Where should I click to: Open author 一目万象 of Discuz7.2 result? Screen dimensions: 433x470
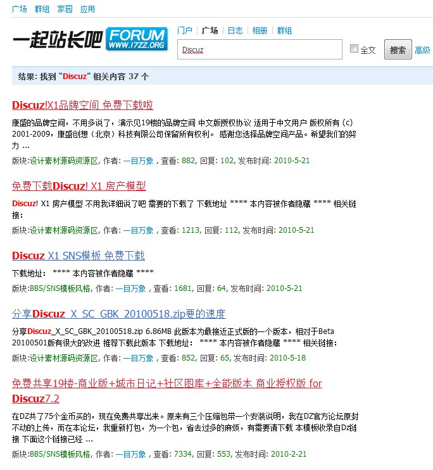coord(130,454)
